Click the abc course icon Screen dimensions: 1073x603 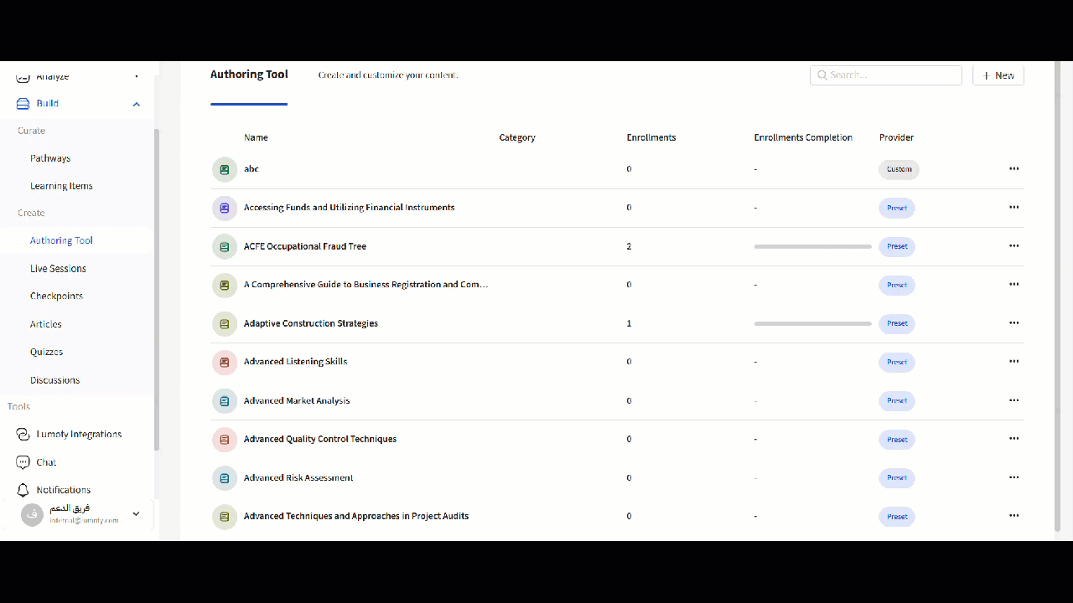(x=225, y=169)
